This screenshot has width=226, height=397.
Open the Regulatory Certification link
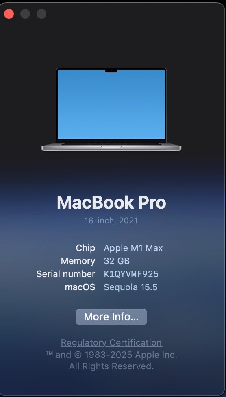pyautogui.click(x=111, y=342)
